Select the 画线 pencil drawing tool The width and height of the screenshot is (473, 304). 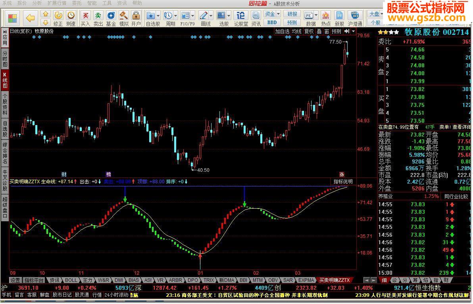[204, 15]
